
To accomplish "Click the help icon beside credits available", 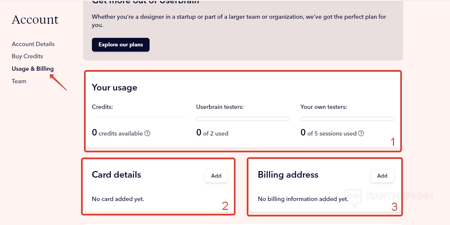I will click(x=148, y=133).
